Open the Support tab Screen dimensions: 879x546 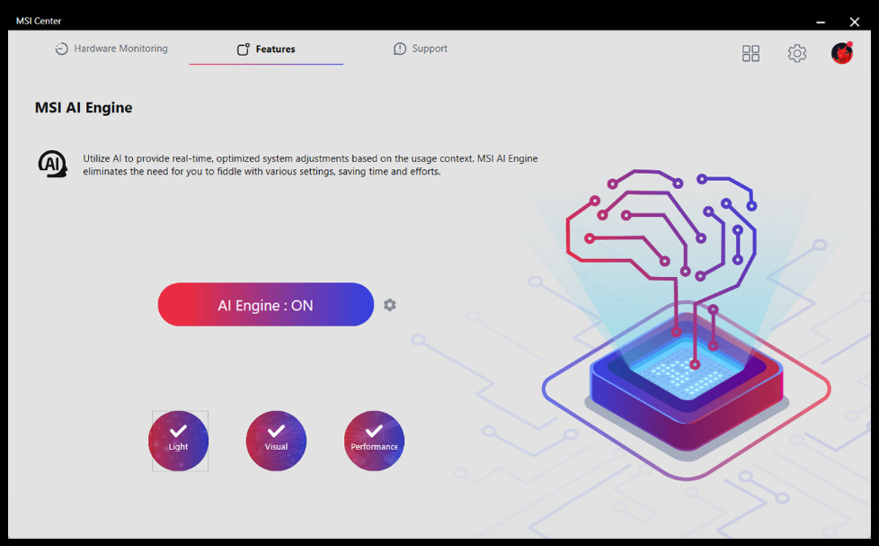(421, 49)
